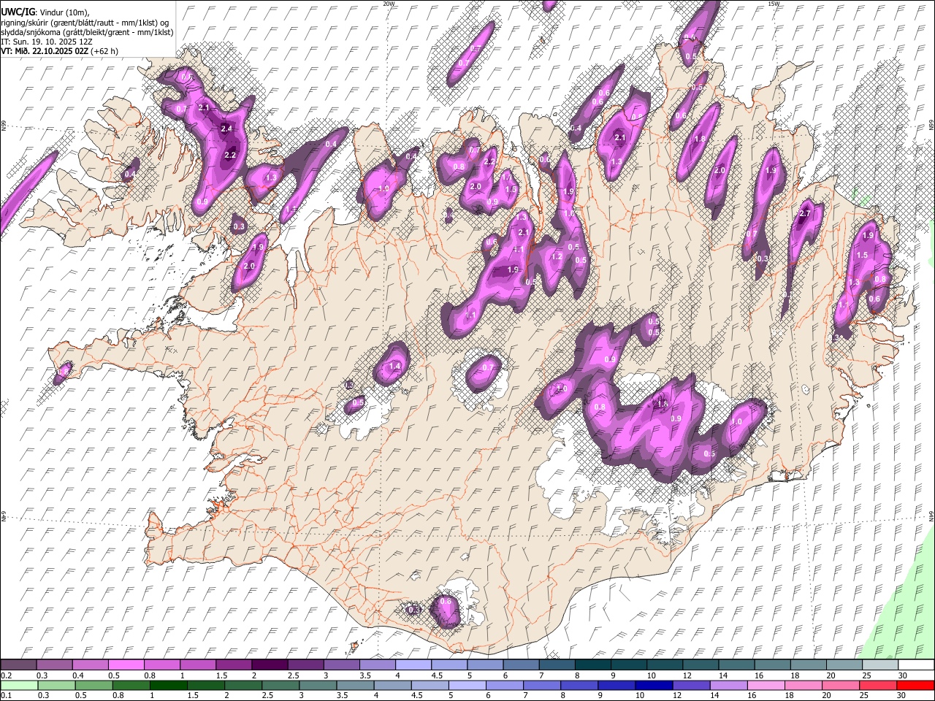935x701 pixels.
Task: Click the 'slydda/snjókoma' legend description line
Action: 88,32
